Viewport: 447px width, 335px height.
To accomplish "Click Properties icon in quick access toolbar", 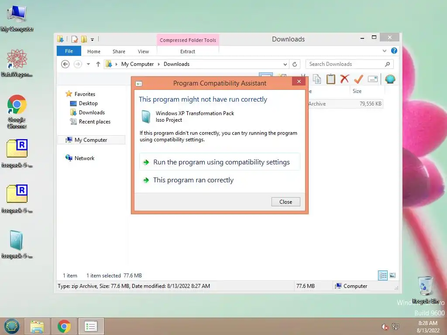I will point(75,39).
